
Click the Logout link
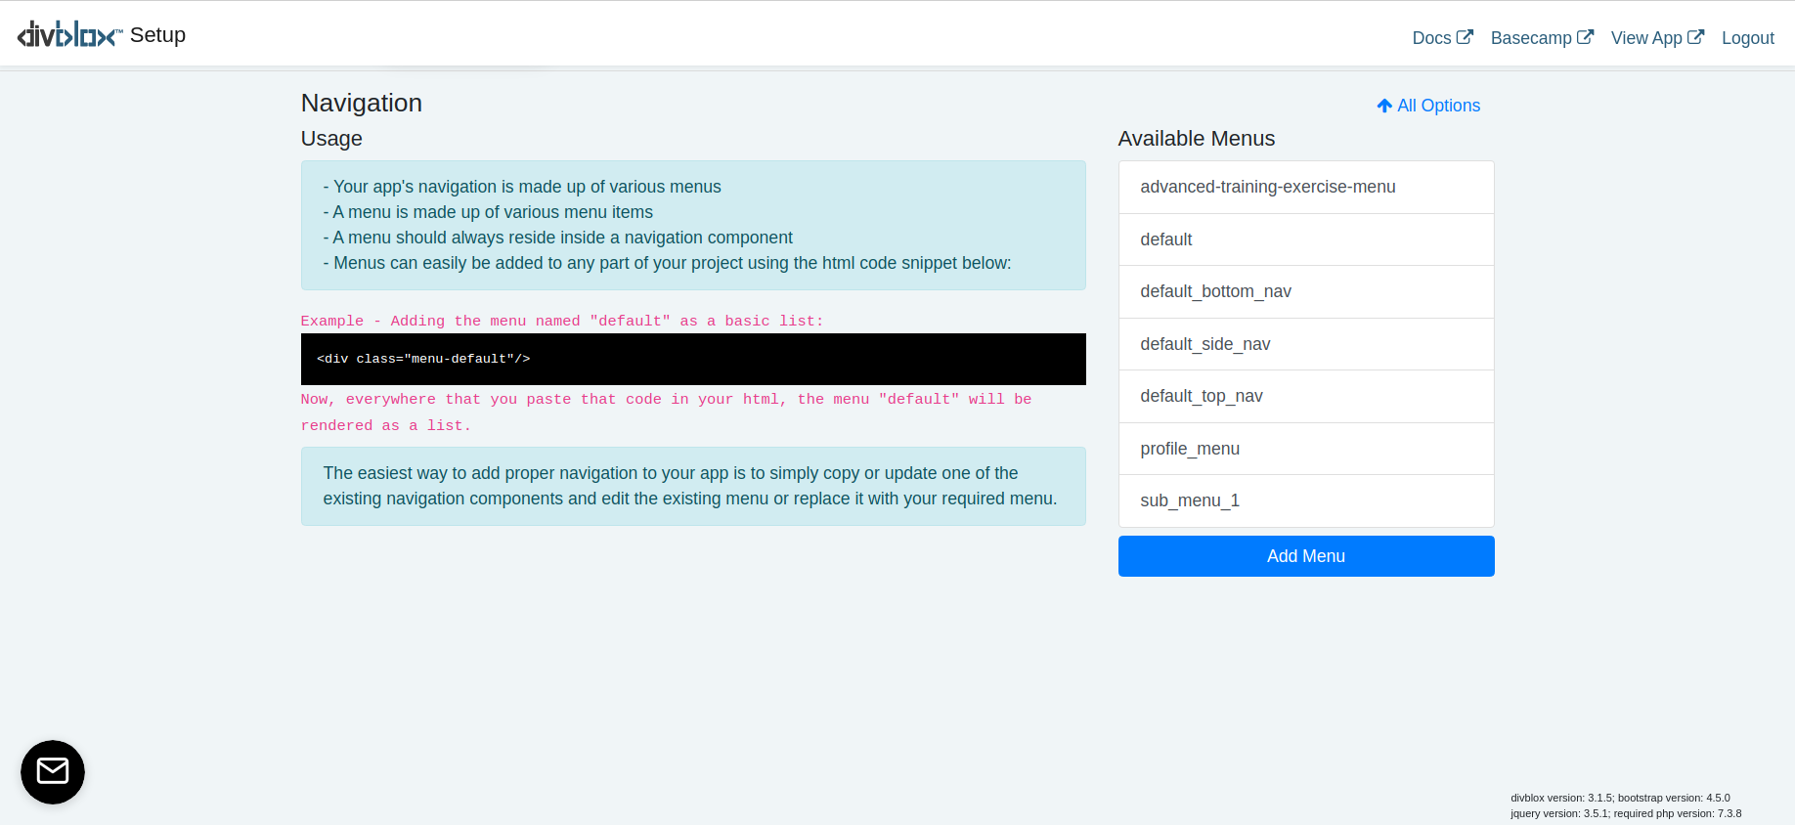click(1747, 38)
